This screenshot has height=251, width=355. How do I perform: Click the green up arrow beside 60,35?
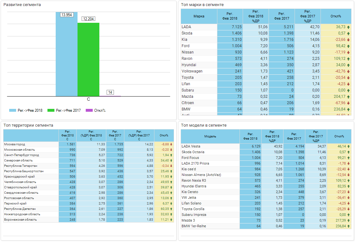171,209
